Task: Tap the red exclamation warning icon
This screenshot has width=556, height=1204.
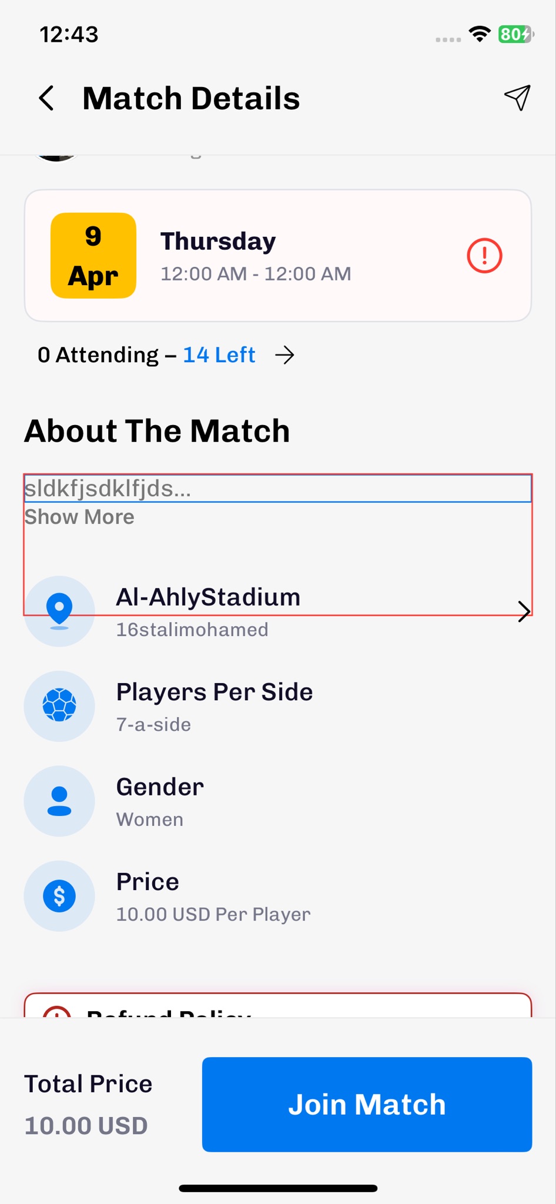Action: tap(484, 256)
